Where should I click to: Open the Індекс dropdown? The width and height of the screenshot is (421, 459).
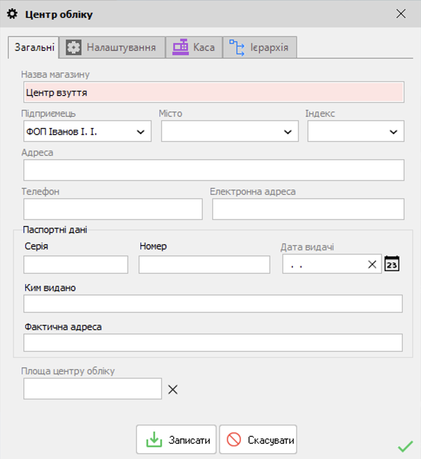tap(356, 131)
